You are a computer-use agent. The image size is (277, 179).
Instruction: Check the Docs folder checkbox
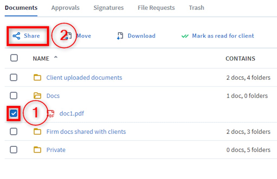click(14, 96)
